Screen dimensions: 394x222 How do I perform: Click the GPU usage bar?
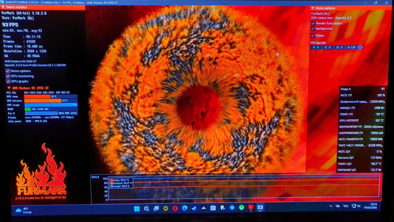(51, 105)
